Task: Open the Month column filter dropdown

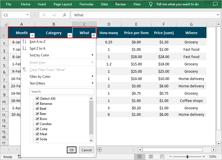Action: point(32,35)
